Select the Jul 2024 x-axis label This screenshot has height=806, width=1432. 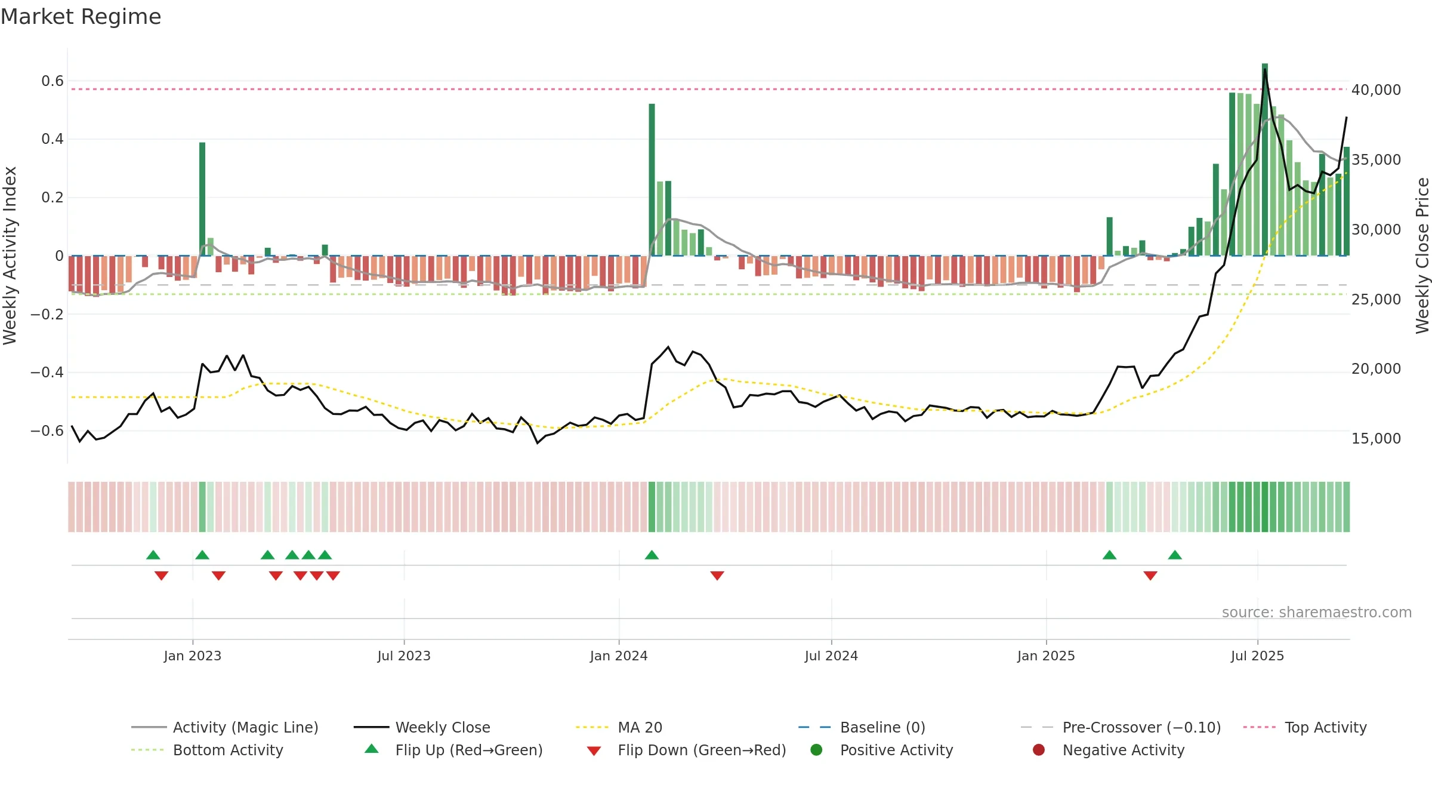tap(831, 656)
